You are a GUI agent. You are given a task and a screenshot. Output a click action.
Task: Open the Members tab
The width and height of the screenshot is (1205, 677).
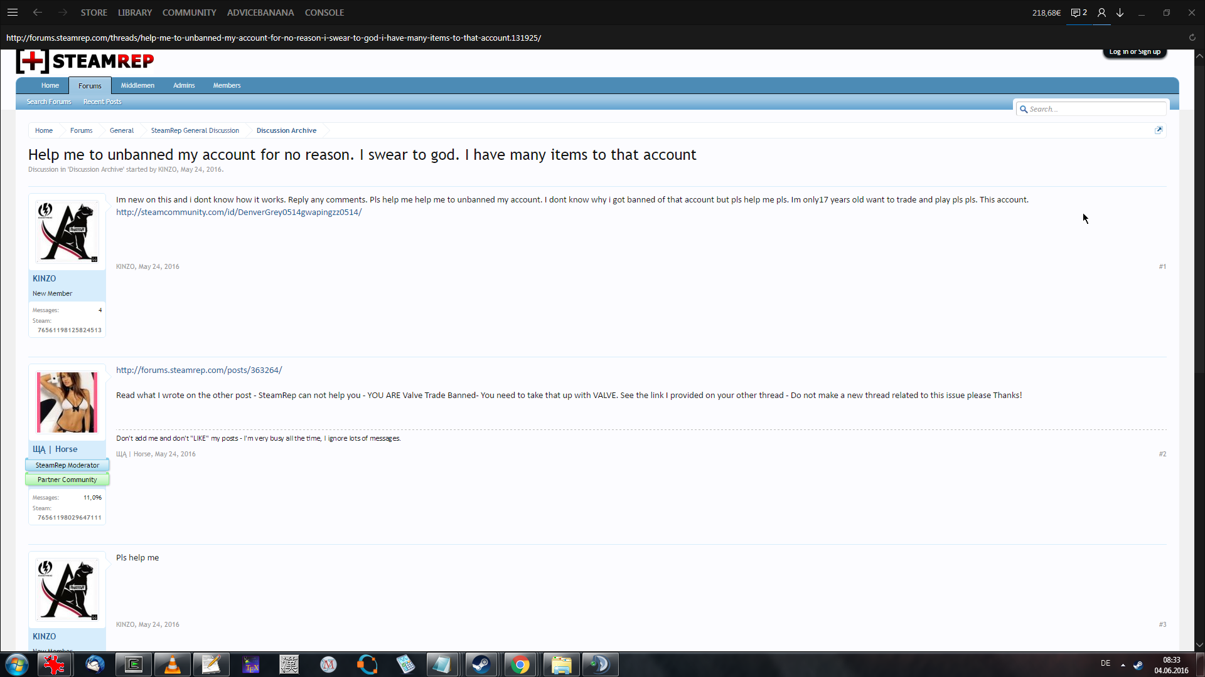point(227,85)
